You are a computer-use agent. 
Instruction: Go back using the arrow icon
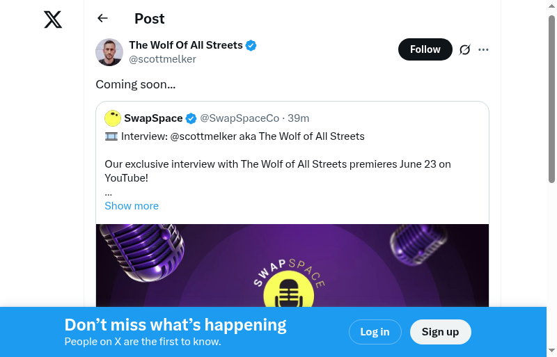(x=103, y=19)
